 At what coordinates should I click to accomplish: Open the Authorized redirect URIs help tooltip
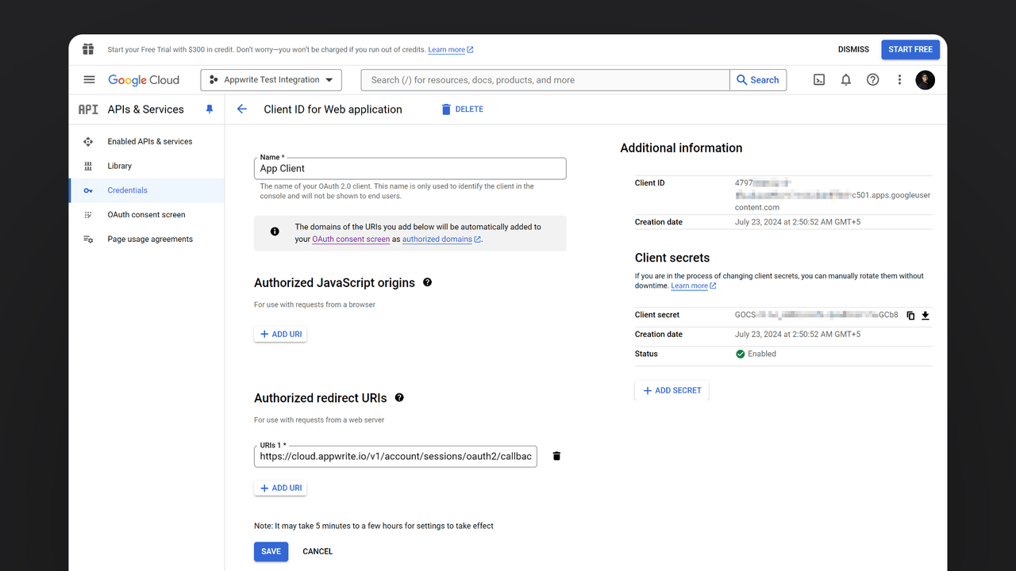tap(399, 397)
